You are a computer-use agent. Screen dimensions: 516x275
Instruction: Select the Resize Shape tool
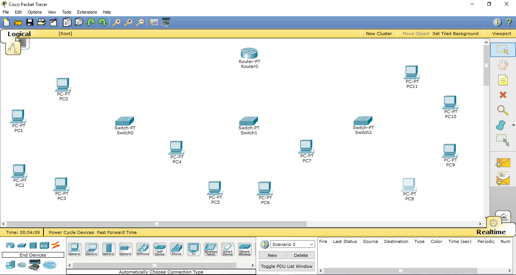click(503, 140)
